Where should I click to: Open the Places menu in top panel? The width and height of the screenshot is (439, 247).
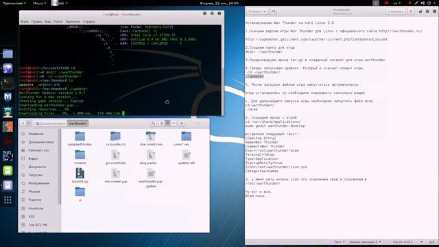39,3
